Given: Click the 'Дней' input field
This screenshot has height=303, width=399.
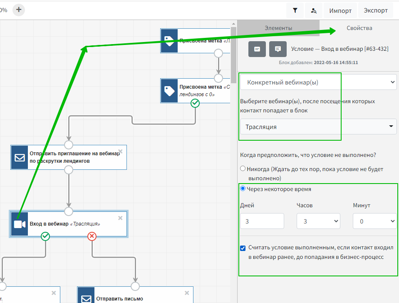Looking at the screenshot, I should pyautogui.click(x=262, y=221).
